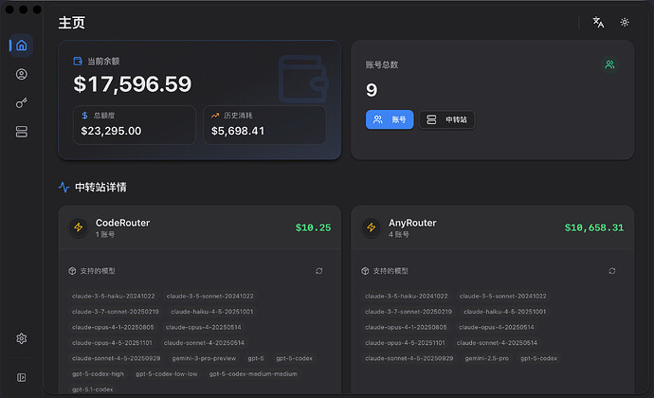Viewport: 654px width, 398px height.
Task: Click the $23,295.00 total quota card
Action: coord(135,125)
